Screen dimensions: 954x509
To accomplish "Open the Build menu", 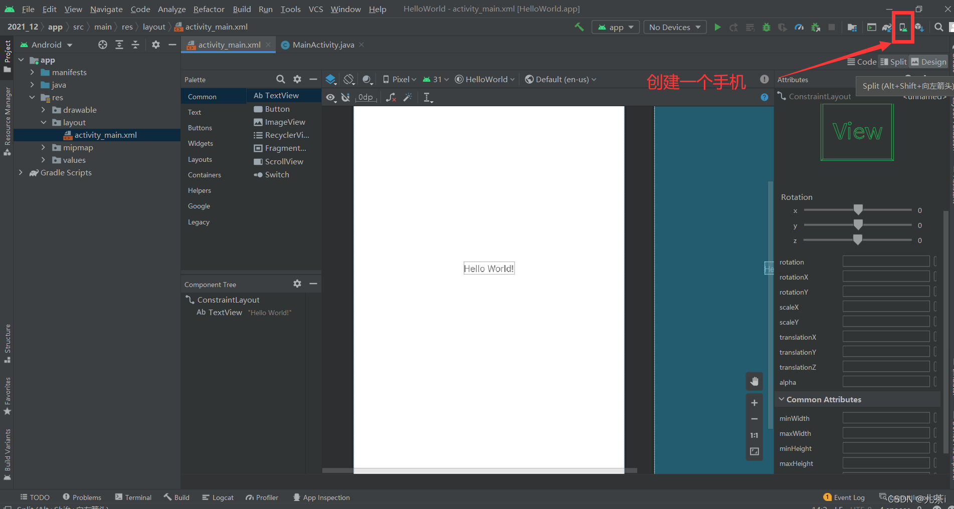I will pyautogui.click(x=242, y=9).
